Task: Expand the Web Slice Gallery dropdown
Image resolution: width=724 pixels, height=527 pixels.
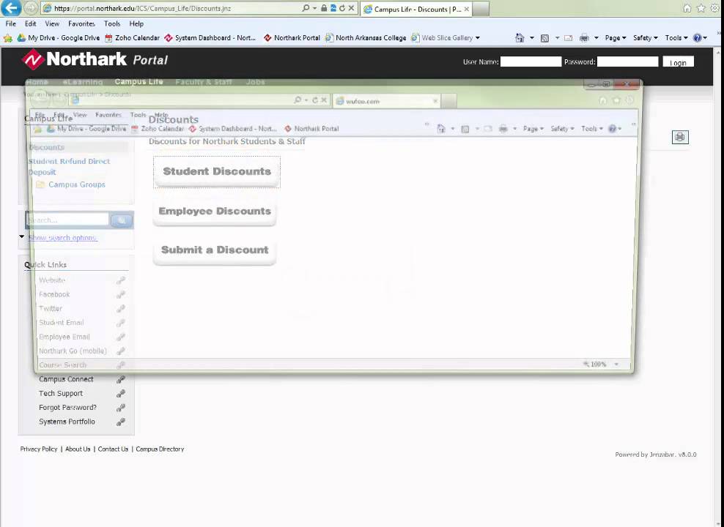Action: pos(478,38)
